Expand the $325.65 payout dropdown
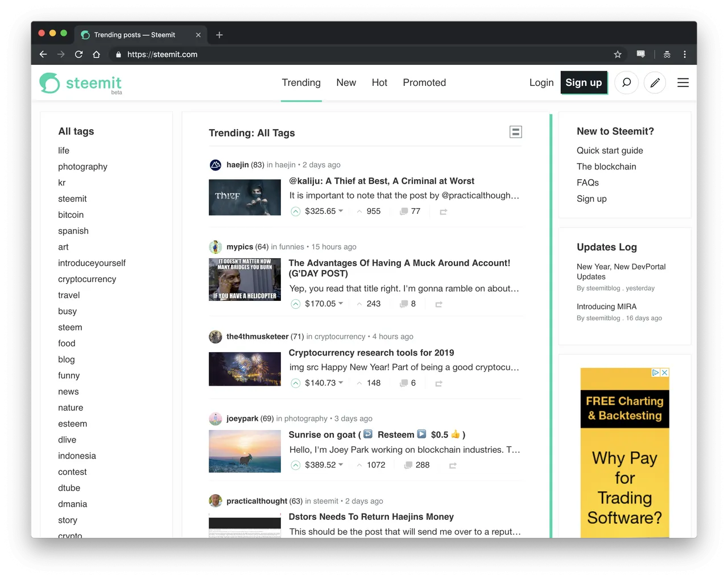This screenshot has width=728, height=579. click(x=341, y=211)
